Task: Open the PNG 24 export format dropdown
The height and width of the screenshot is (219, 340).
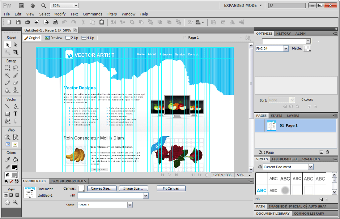Action: [286, 48]
